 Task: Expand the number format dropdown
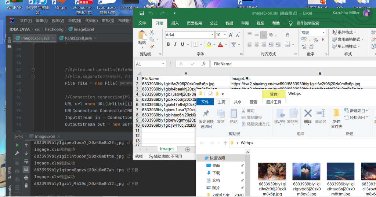click(x=323, y=33)
